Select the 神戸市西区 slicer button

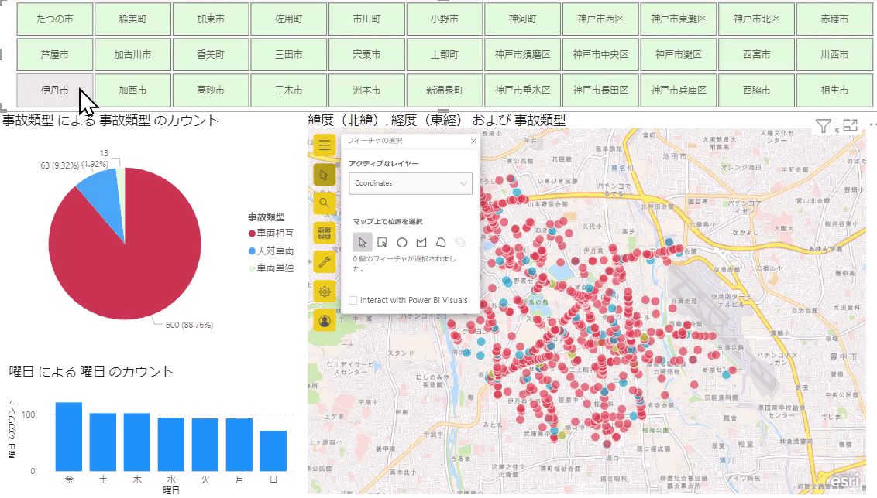(x=600, y=19)
